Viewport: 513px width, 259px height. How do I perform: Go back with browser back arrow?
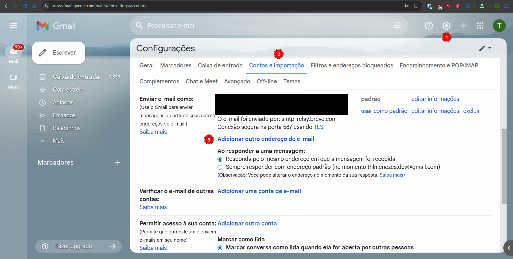point(6,6)
